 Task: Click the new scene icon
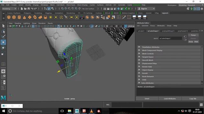22,9
